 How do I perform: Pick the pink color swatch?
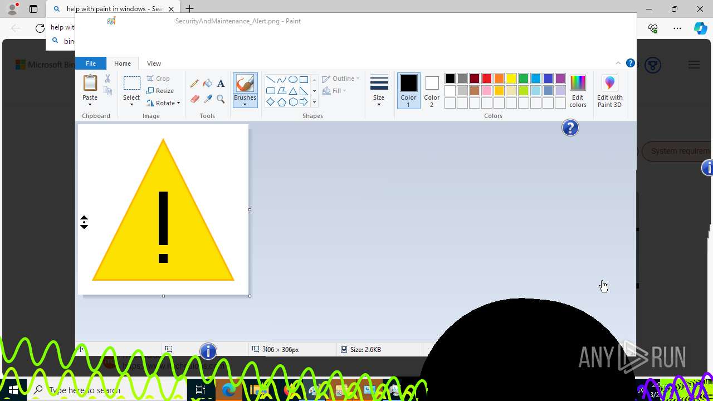coord(487,91)
